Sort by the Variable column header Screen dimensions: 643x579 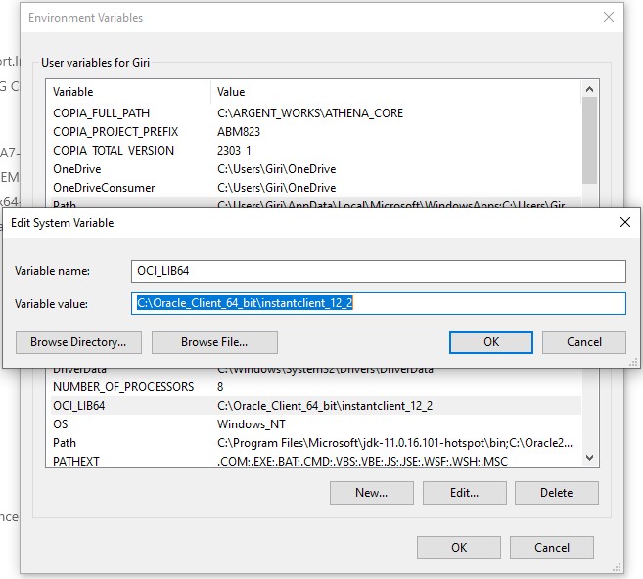coord(129,92)
